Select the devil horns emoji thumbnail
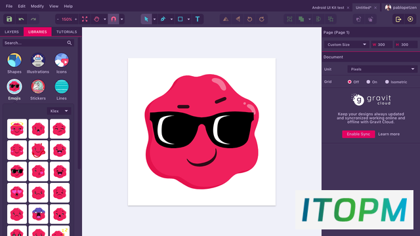Screen dimensions: 420x236 coord(38,150)
